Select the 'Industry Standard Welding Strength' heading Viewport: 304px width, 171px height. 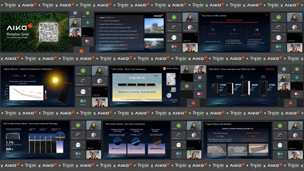237,129
